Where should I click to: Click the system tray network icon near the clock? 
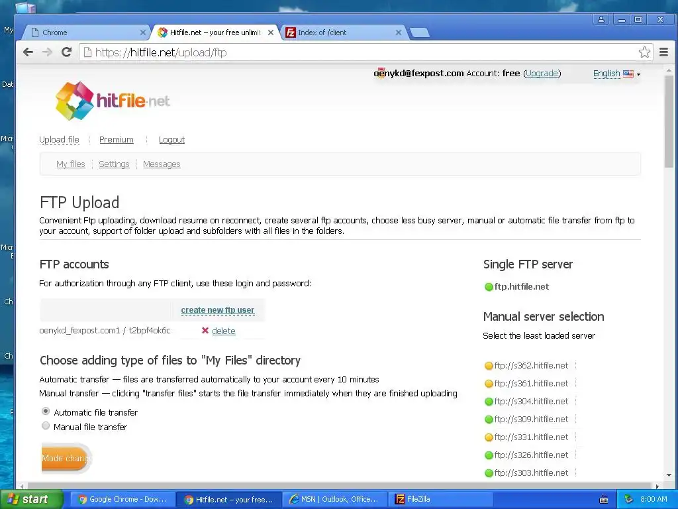[629, 499]
